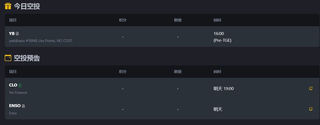
Task: Click the yieldbasis #3BNB description text
Action: (41, 41)
